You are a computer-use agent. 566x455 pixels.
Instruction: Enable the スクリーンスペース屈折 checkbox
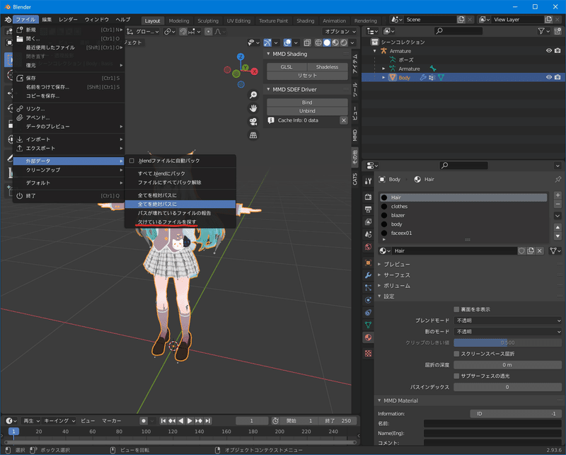[456, 354]
